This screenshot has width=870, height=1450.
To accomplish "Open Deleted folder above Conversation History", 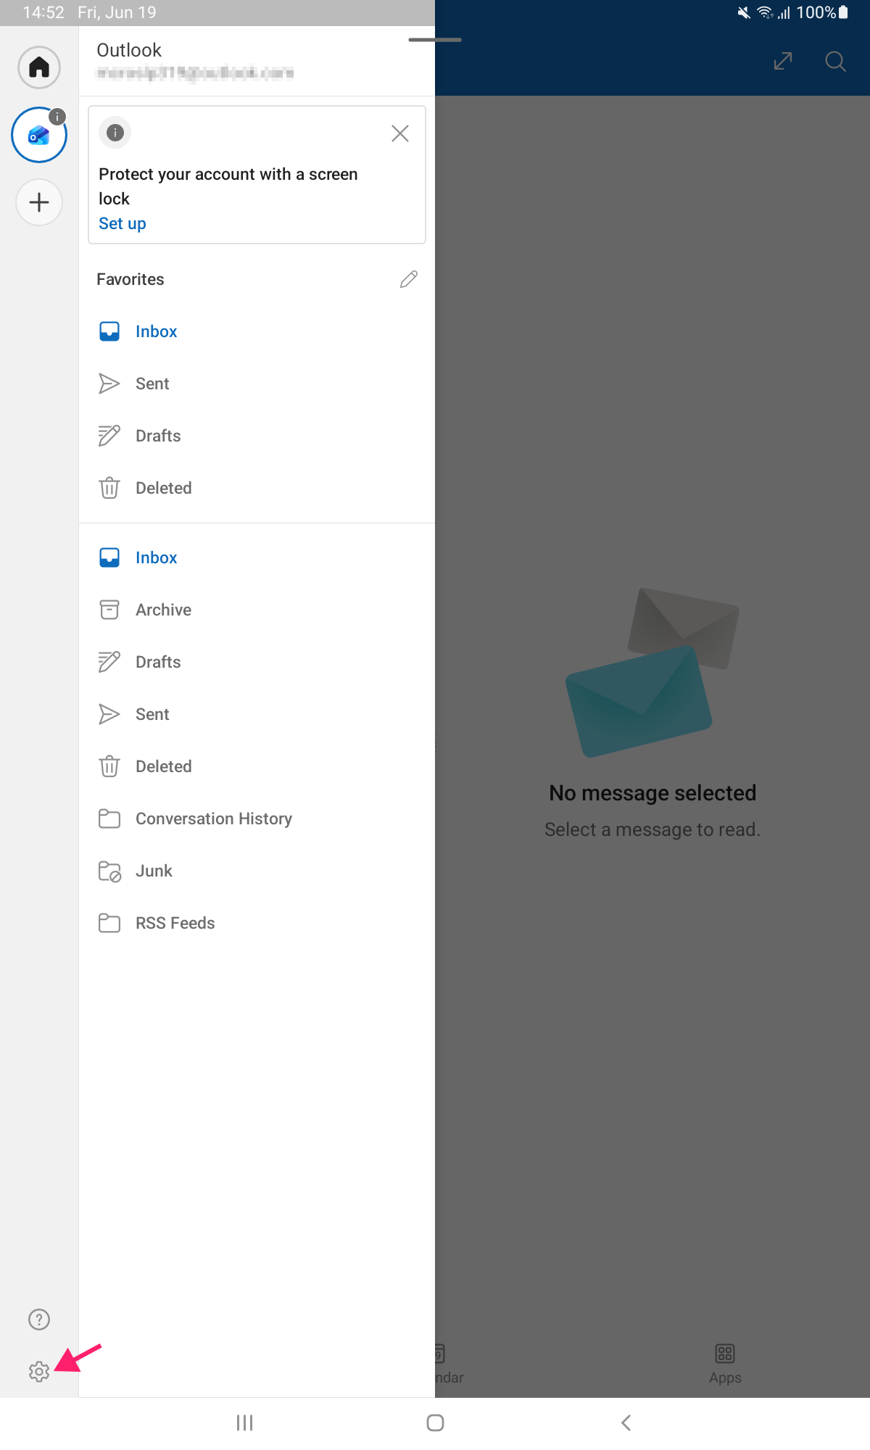I will coord(257,766).
